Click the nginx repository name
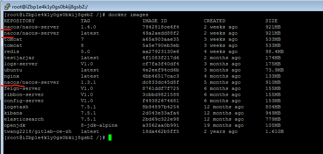 [x=12, y=76]
